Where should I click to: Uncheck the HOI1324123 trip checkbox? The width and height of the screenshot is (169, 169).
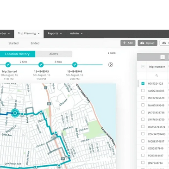(x=143, y=83)
